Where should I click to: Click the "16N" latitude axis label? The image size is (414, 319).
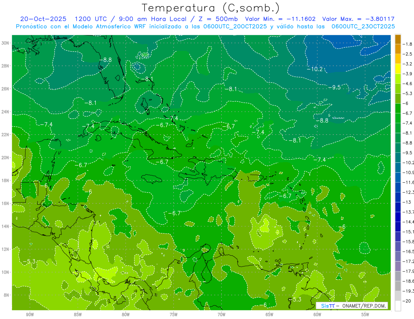[6, 203]
